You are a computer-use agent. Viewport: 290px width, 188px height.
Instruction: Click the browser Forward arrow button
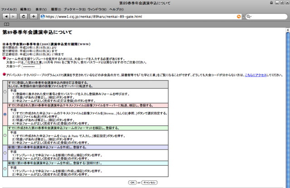pyautogui.click(x=13, y=16)
